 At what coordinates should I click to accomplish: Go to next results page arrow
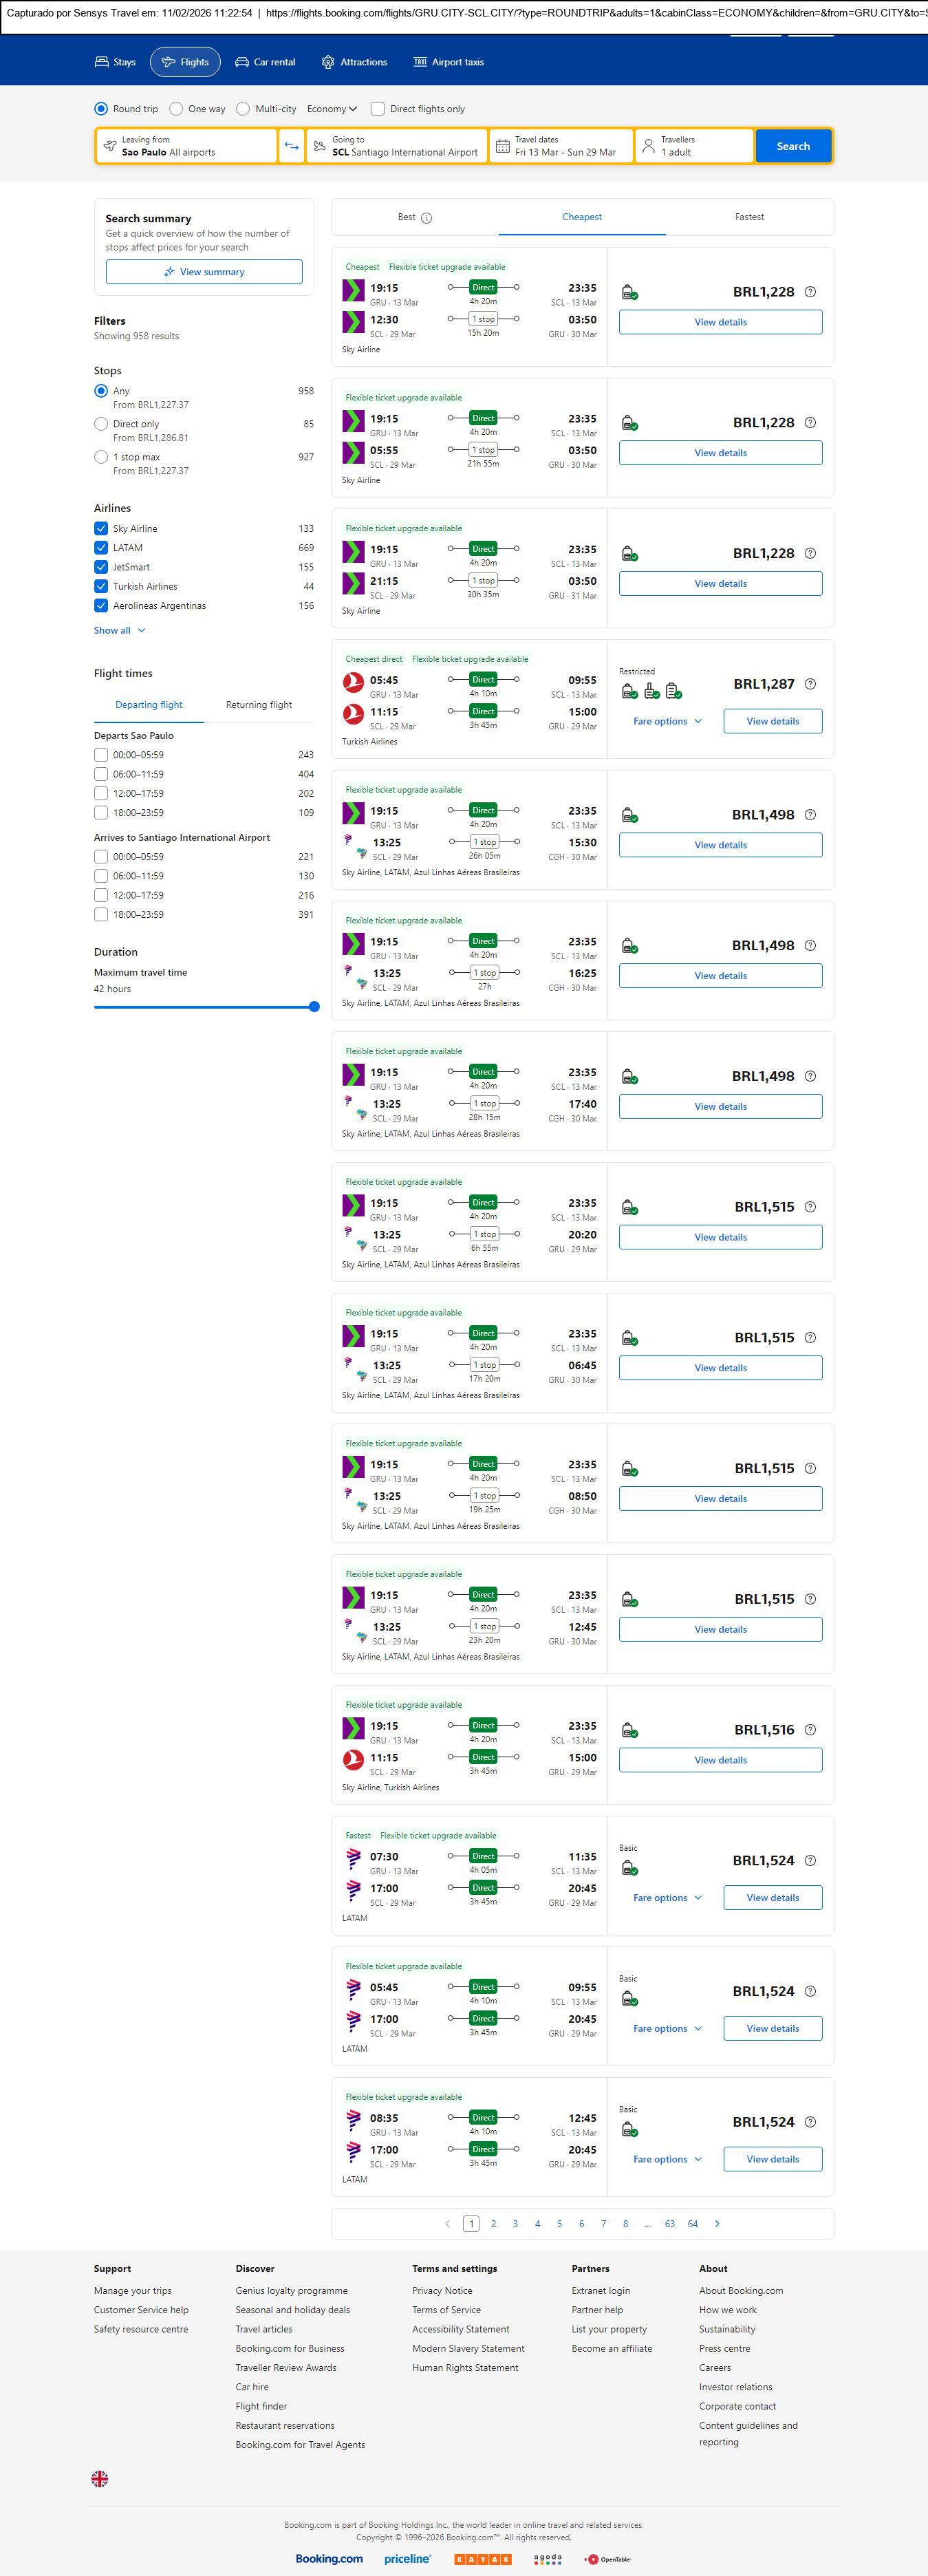tap(717, 2224)
